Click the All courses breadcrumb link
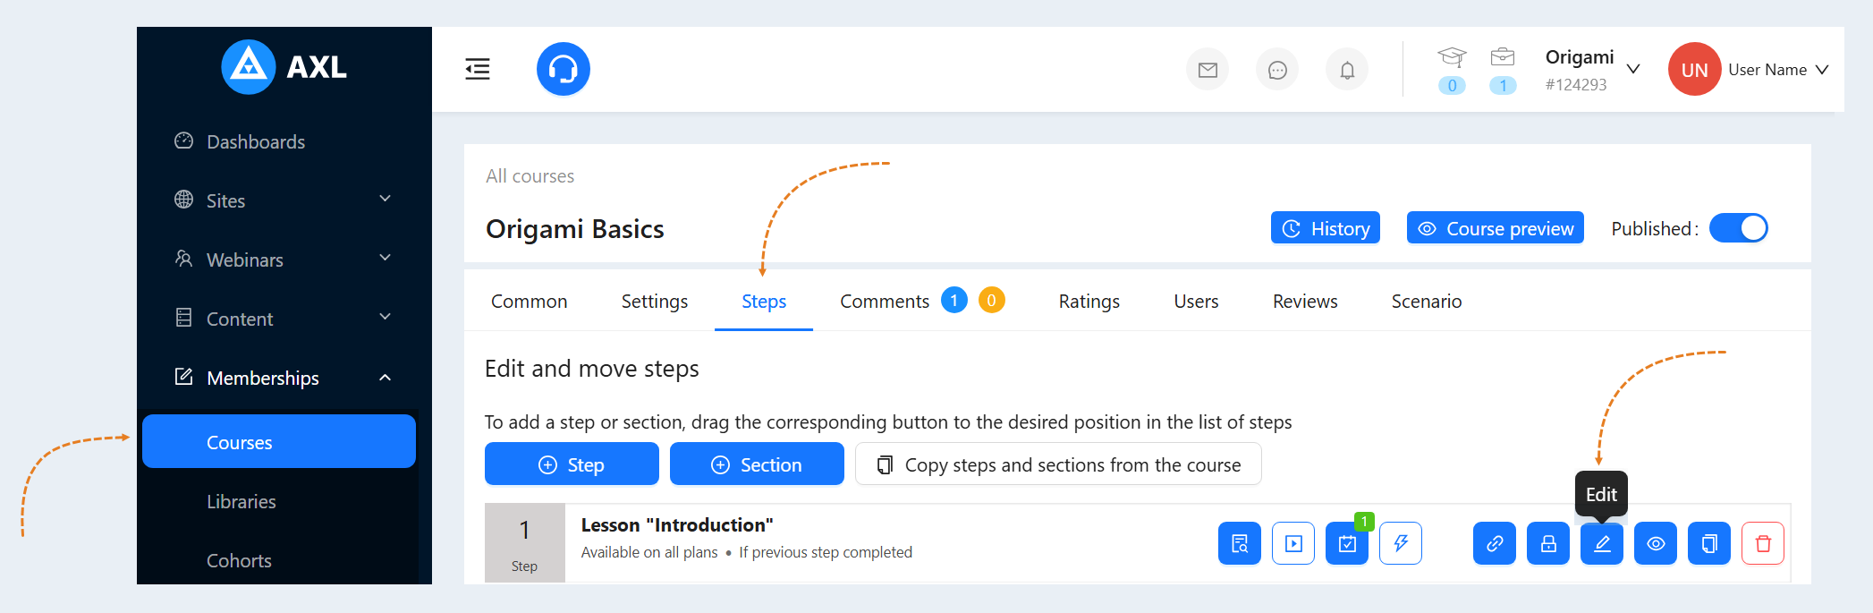 [x=530, y=176]
